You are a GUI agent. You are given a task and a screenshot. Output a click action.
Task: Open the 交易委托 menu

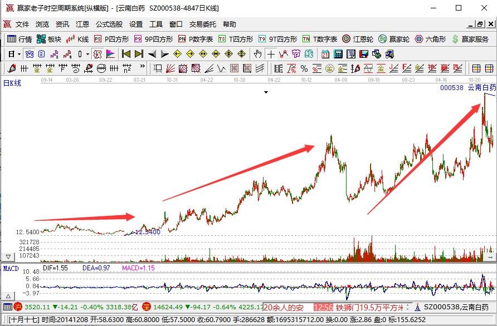203,24
